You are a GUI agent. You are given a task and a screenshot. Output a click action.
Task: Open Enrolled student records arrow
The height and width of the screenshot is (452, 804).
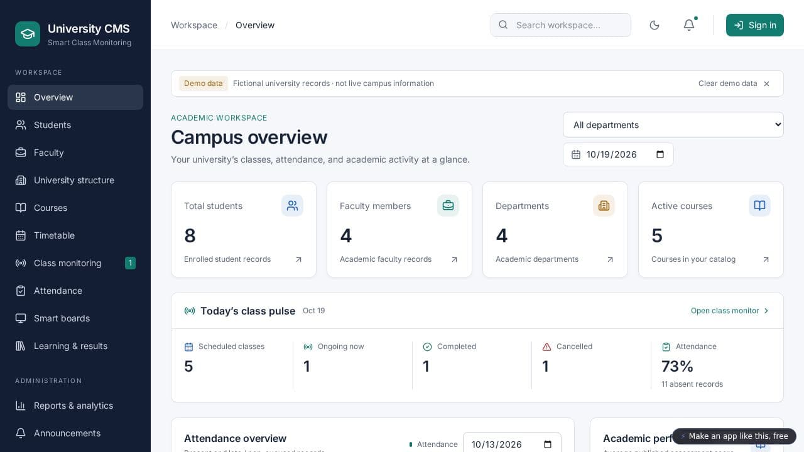pyautogui.click(x=298, y=259)
